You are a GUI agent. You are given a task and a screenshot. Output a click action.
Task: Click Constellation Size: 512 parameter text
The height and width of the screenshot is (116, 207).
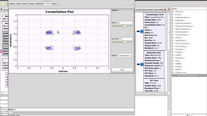pyautogui.click(x=155, y=25)
